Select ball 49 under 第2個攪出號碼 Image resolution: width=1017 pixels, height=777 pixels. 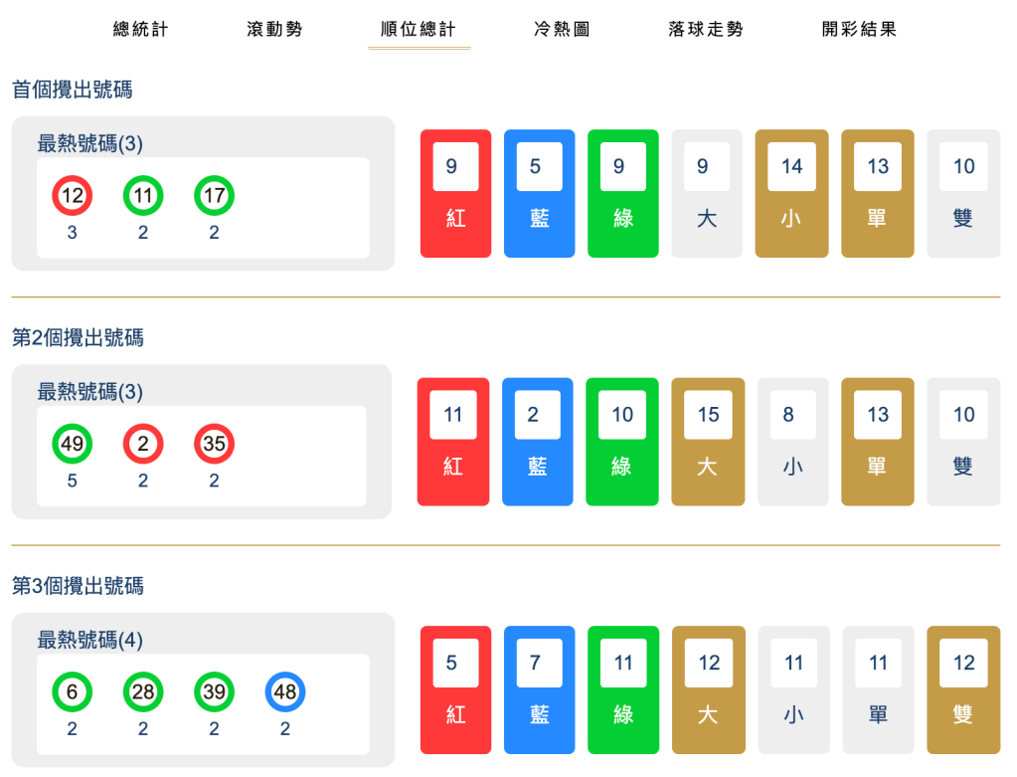72,445
